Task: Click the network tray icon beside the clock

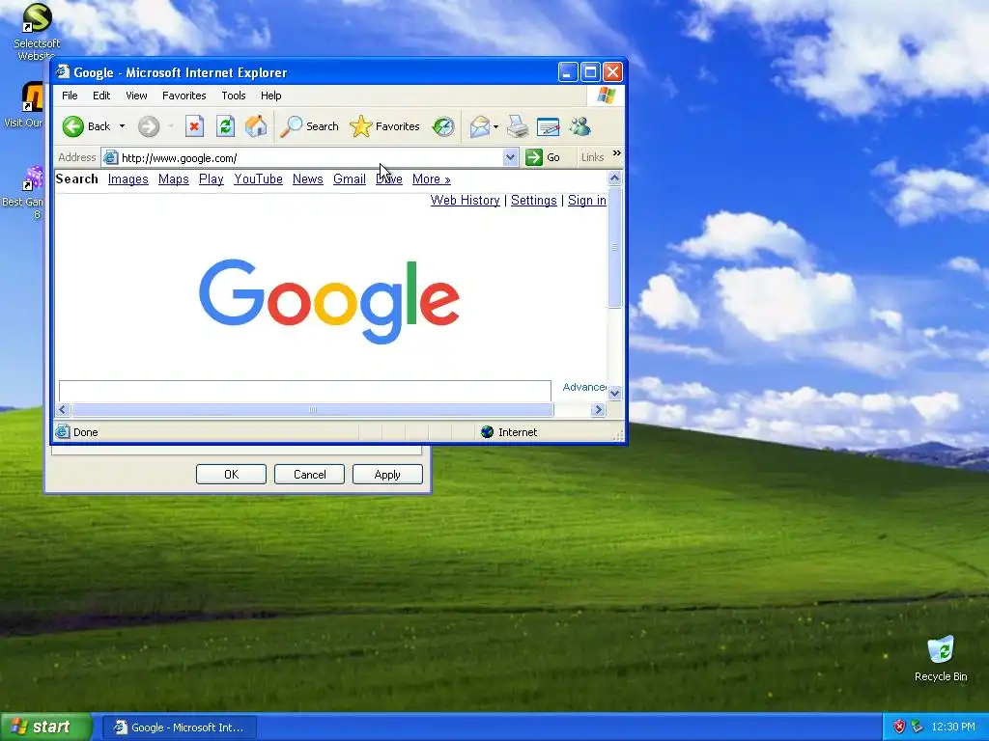Action: click(x=918, y=727)
